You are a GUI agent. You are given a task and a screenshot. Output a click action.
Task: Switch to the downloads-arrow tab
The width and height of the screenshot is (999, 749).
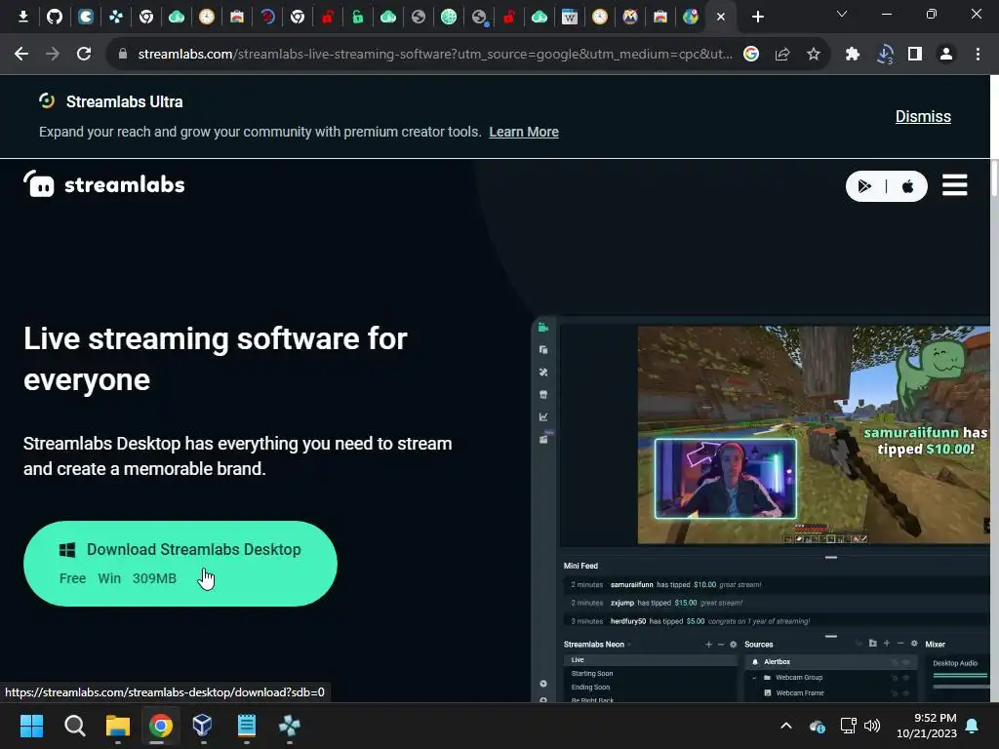click(x=23, y=17)
